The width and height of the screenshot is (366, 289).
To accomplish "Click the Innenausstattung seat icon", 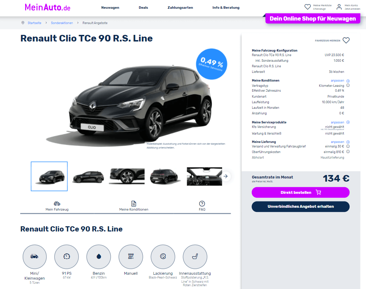I will point(195,257).
